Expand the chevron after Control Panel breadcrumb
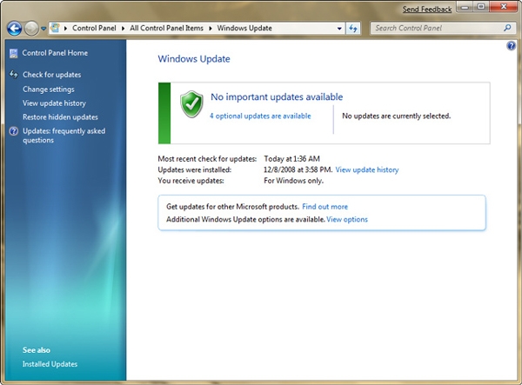Image resolution: width=522 pixels, height=385 pixels. coord(123,29)
